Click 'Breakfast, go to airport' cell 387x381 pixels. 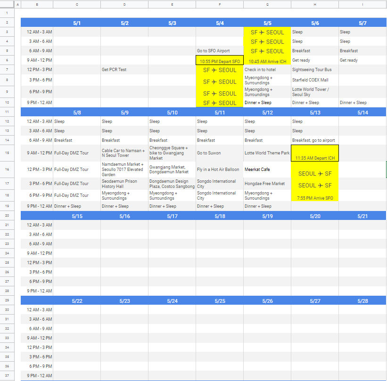click(315, 140)
